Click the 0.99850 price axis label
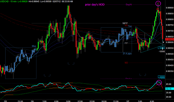This screenshot has width=174, height=102. tap(170, 14)
